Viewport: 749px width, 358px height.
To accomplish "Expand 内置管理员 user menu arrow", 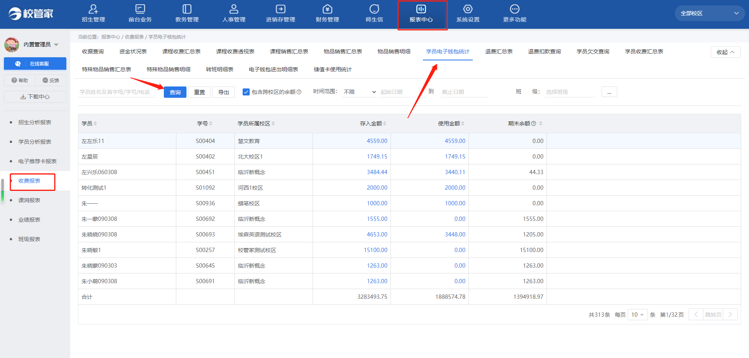I will [x=56, y=45].
